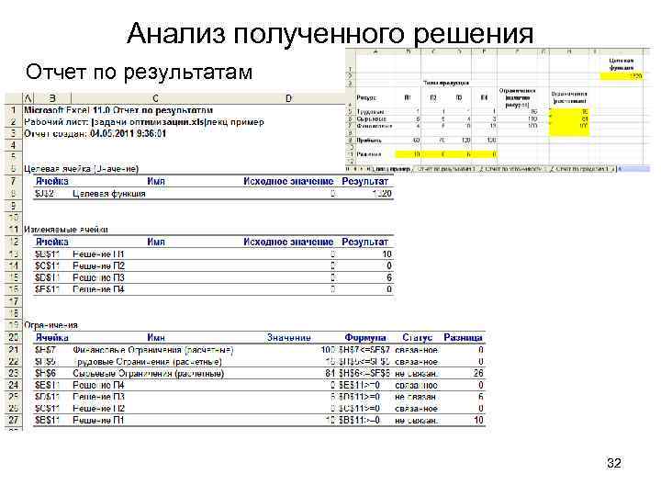Select row header 21 in report sheet
This screenshot has height=496, width=661.
(x=13, y=350)
